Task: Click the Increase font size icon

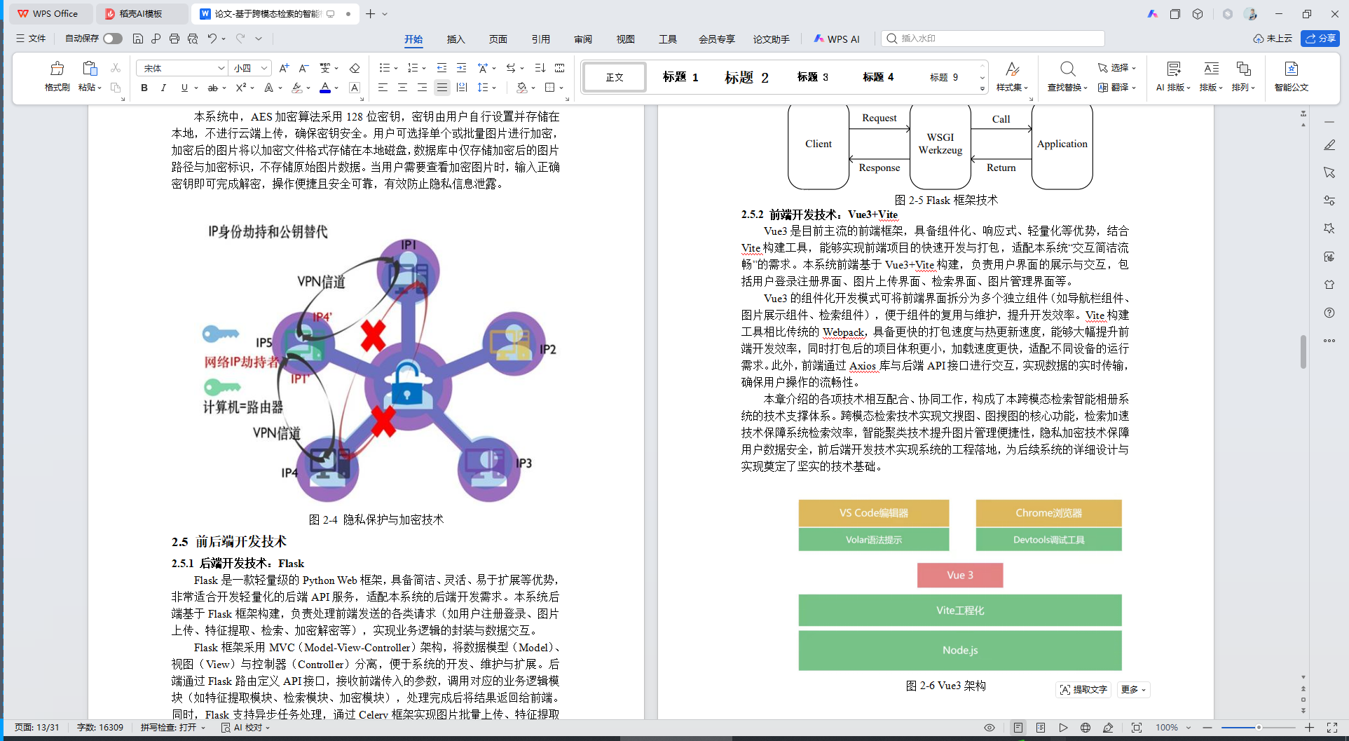Action: (x=284, y=68)
